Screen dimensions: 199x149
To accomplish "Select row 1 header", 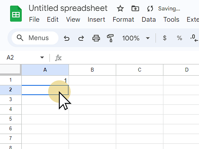I will 10,80.
